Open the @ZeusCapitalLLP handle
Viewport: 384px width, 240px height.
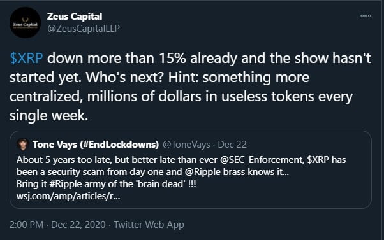(84, 29)
